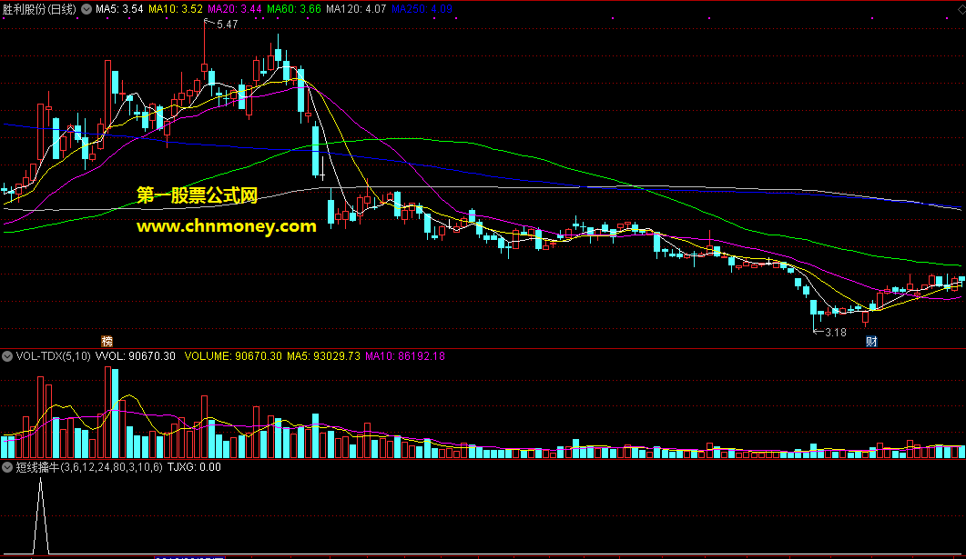Select the 胜利股份(日线) chart title
The image size is (966, 559).
point(39,9)
